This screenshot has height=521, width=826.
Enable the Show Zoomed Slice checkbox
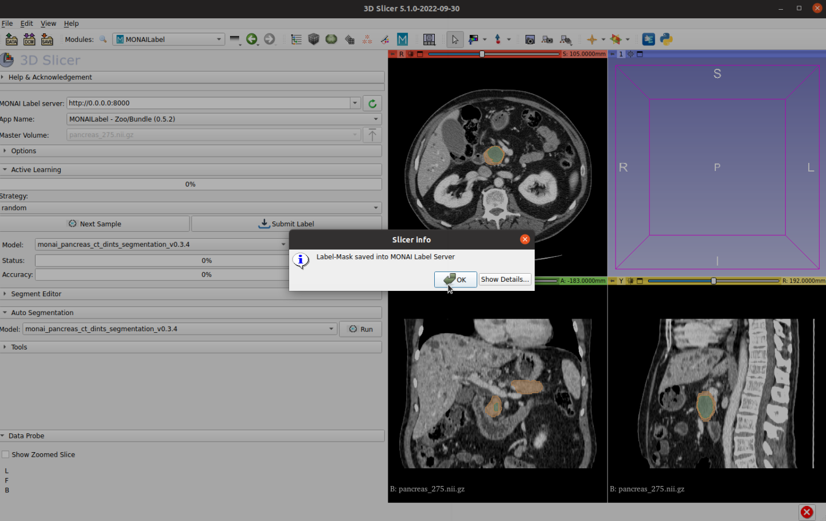[x=6, y=454]
